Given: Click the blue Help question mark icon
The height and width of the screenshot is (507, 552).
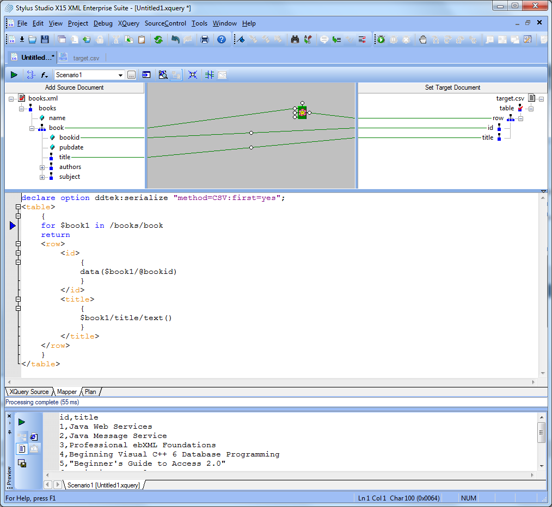Looking at the screenshot, I should [221, 39].
